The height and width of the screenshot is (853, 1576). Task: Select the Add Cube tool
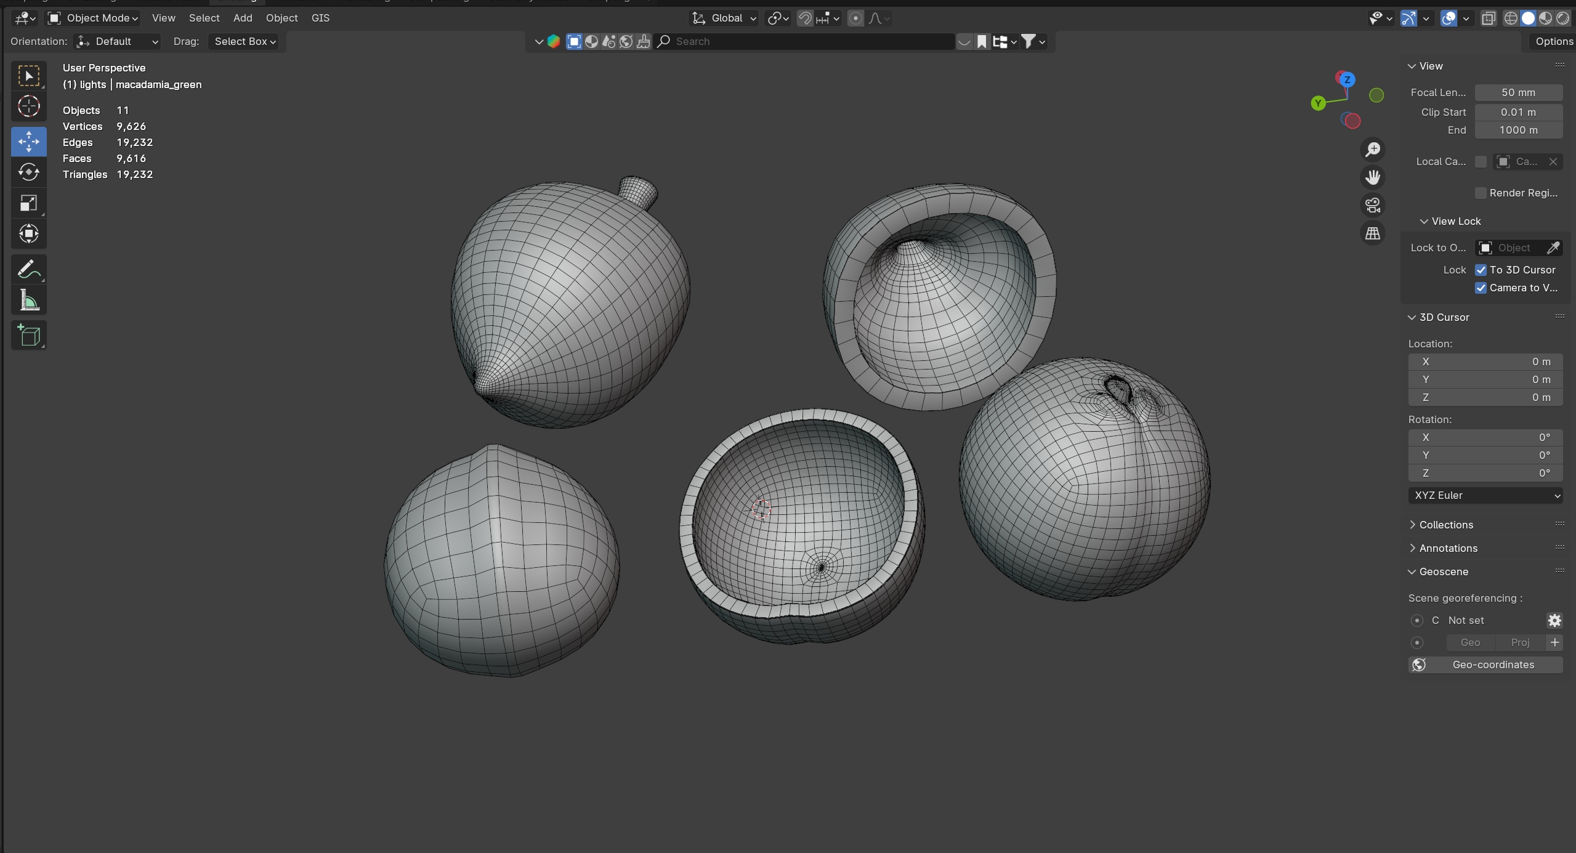pyautogui.click(x=28, y=336)
